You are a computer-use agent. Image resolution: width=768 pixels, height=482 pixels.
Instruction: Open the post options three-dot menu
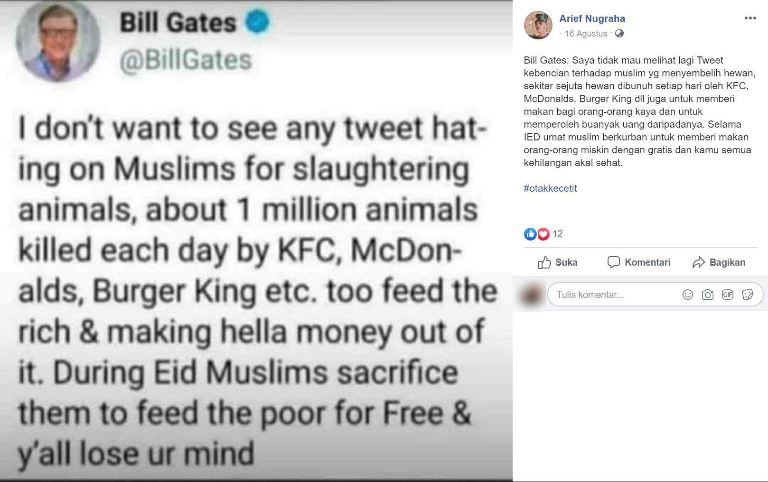750,19
